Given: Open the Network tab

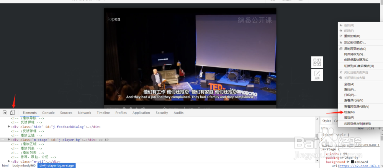Looking at the screenshot, I should pos(85,113).
